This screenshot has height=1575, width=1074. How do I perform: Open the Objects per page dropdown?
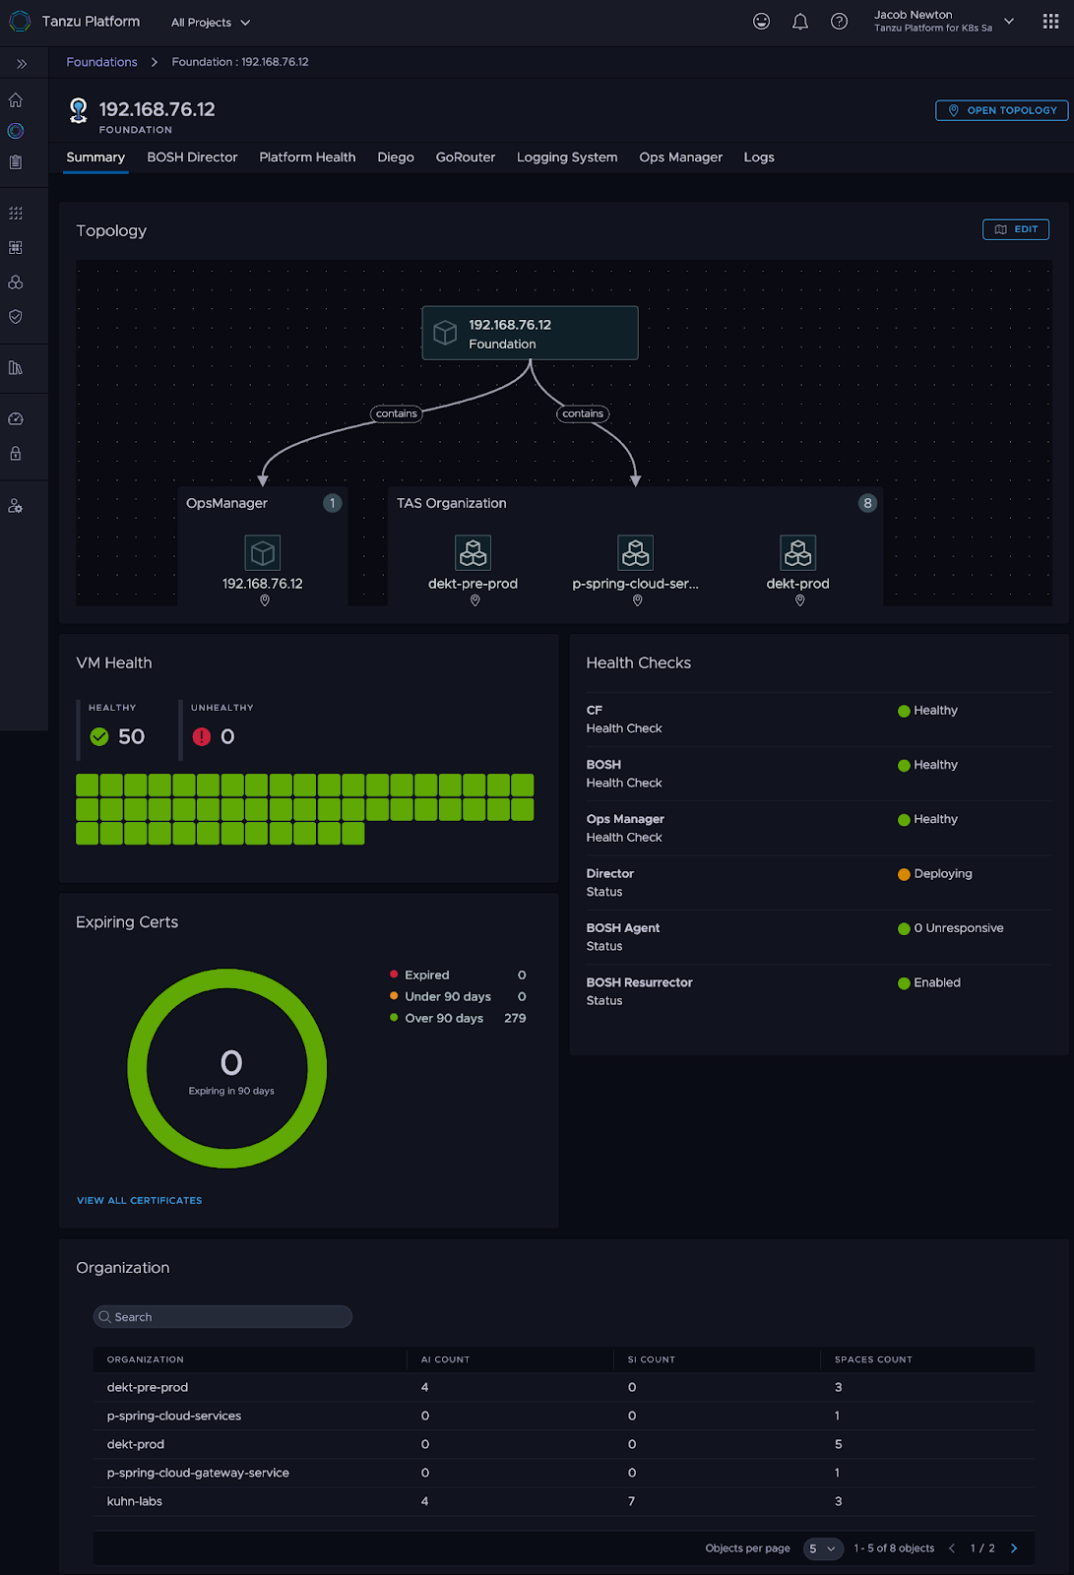tap(824, 1548)
